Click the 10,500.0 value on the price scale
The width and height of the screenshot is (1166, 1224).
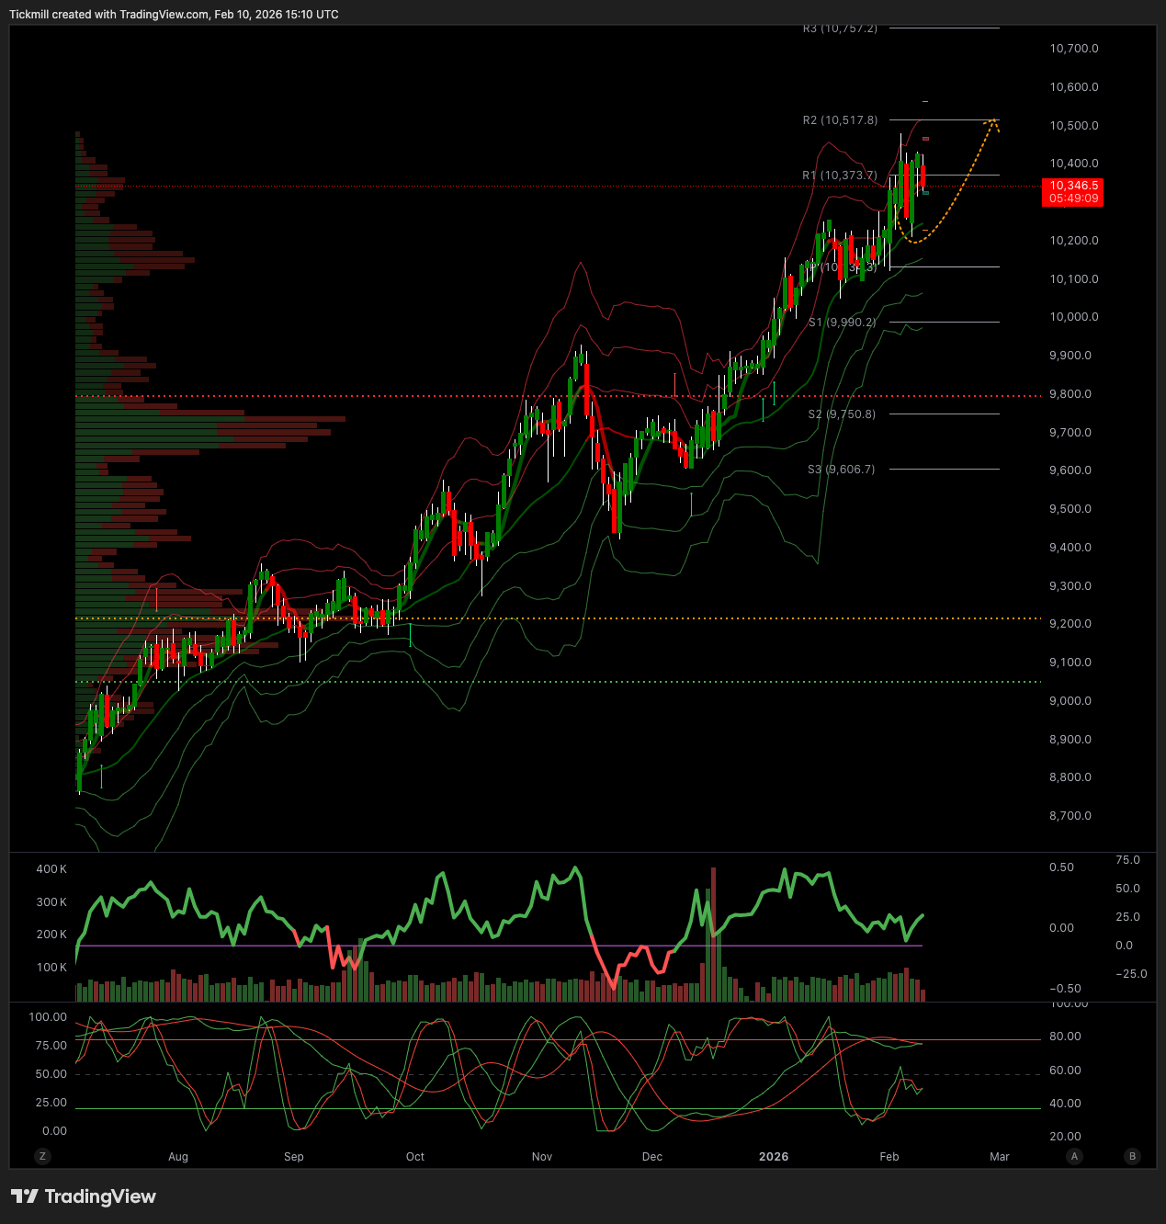tap(1072, 126)
